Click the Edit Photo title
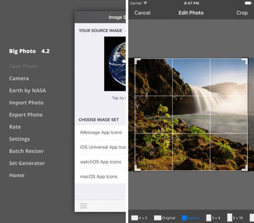Viewport: 254px width, 223px height. tap(191, 13)
